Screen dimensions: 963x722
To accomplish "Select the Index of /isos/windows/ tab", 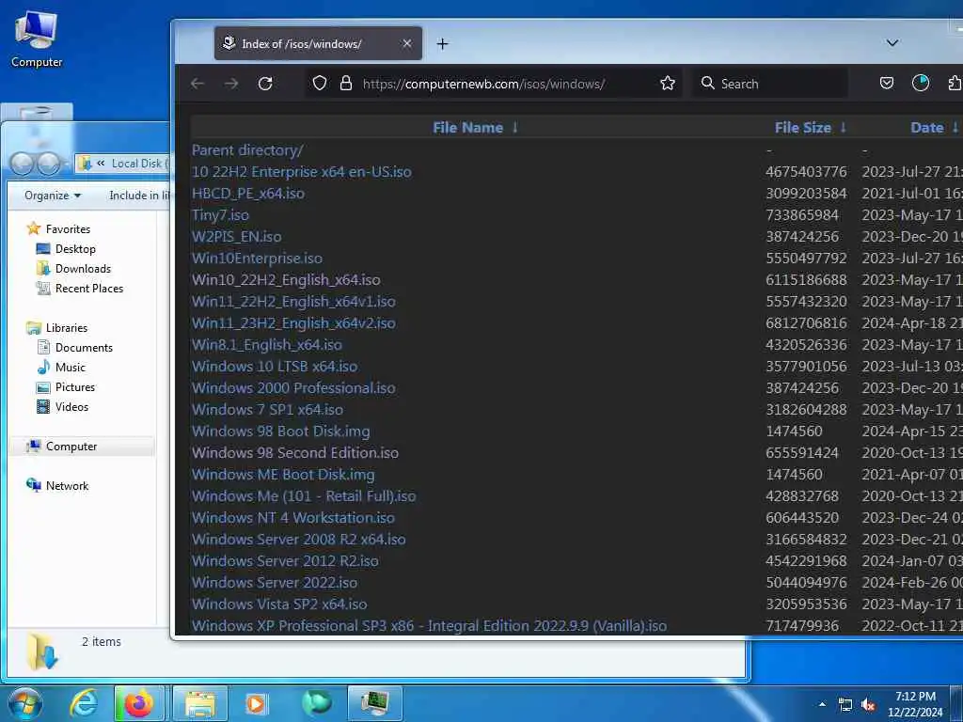I will point(318,43).
